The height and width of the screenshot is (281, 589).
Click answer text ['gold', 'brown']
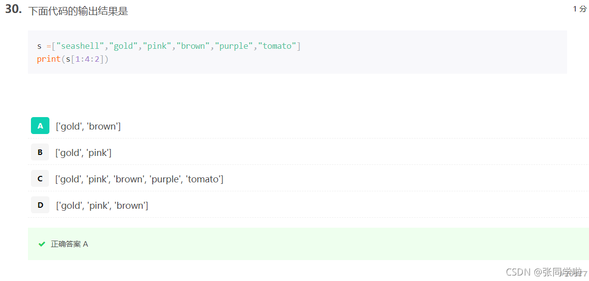pos(88,127)
